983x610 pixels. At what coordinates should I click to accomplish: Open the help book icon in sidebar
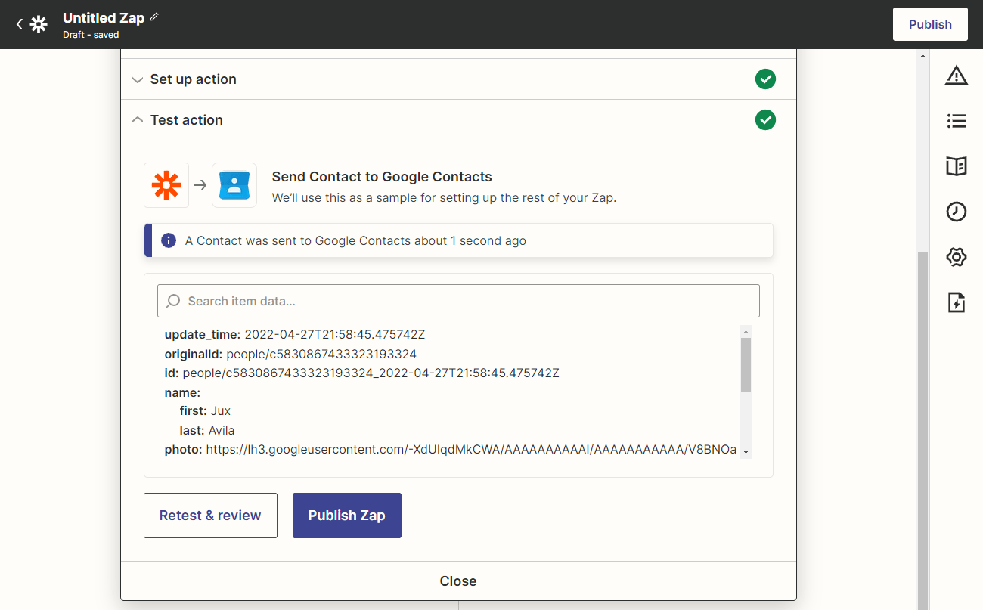click(x=957, y=166)
